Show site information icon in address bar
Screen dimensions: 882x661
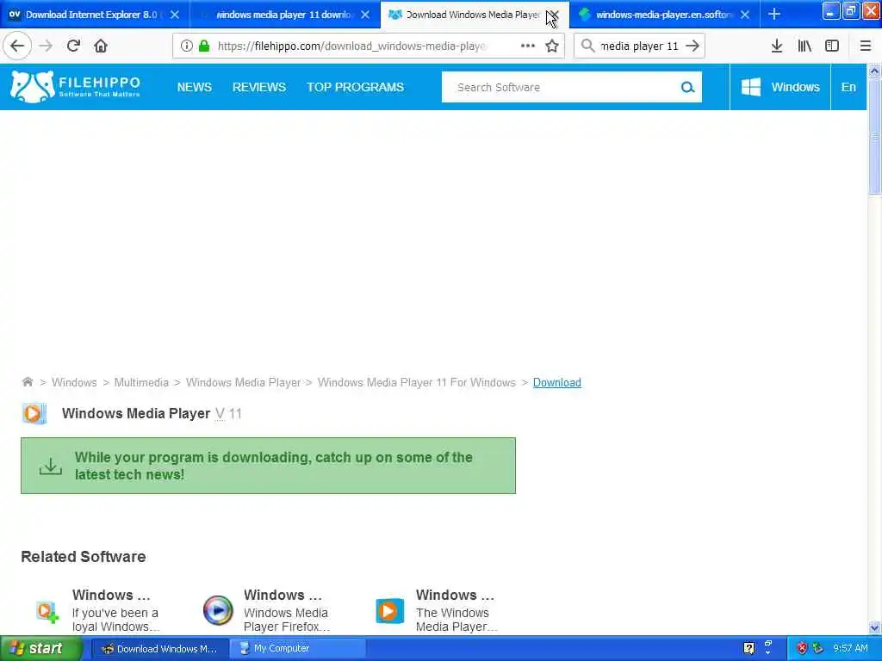(186, 46)
